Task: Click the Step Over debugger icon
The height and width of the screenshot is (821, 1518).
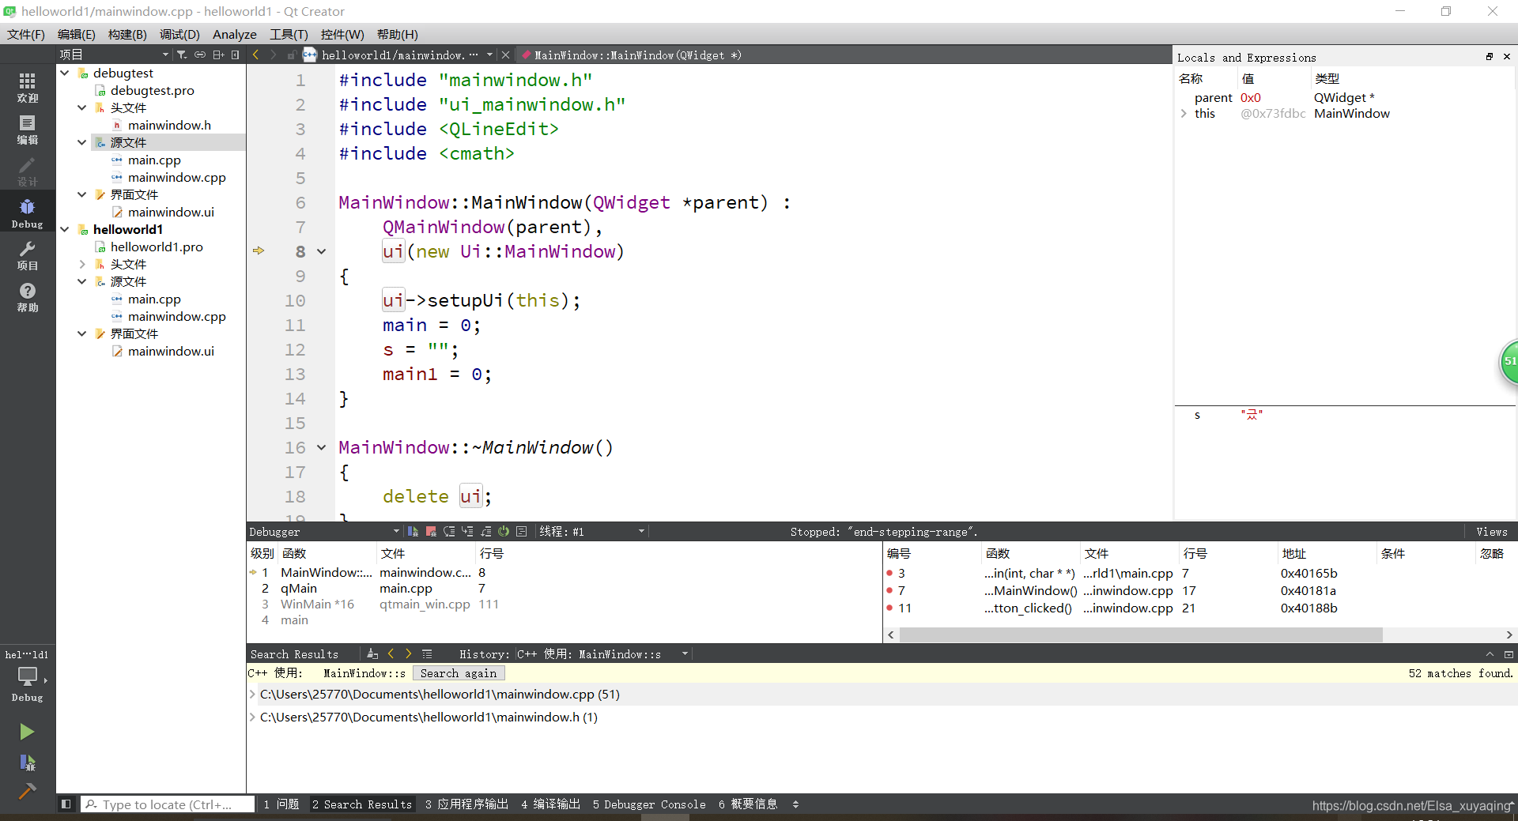Action: tap(449, 532)
